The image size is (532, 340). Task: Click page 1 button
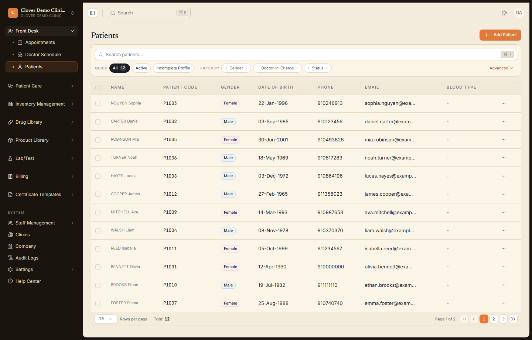[x=484, y=319]
